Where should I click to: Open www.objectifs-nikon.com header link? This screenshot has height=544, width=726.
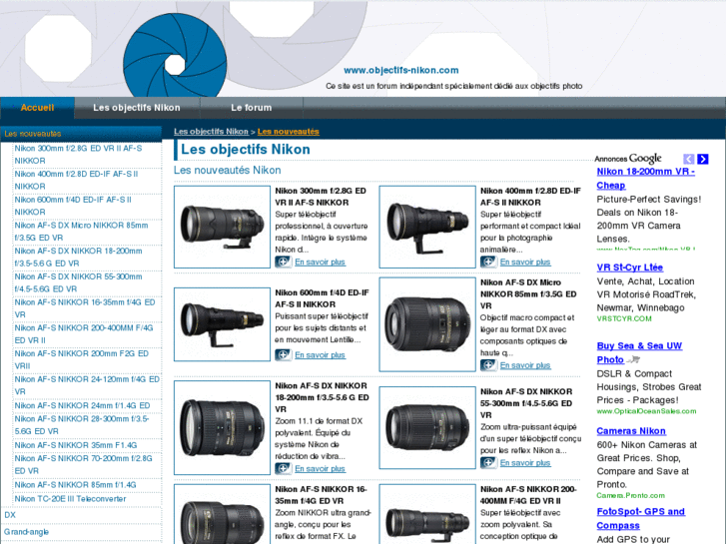pyautogui.click(x=401, y=71)
